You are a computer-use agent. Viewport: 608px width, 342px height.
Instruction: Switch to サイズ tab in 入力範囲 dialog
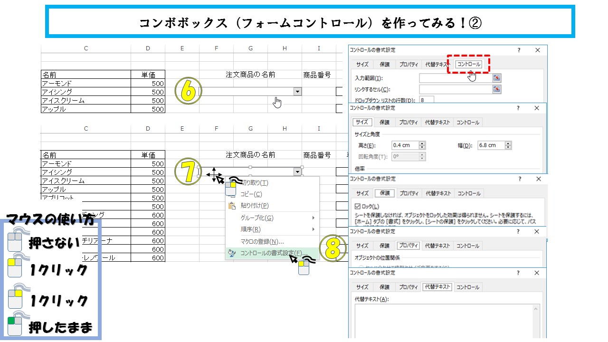(362, 65)
